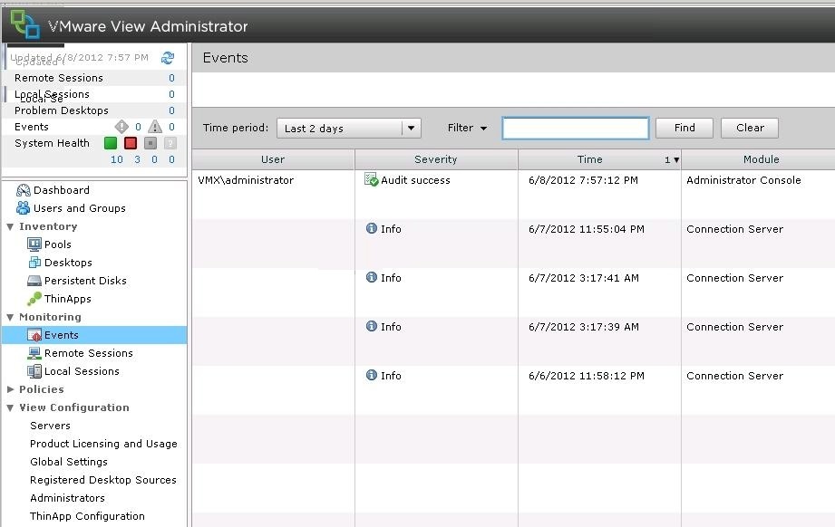Open ThinApps under Inventory
The width and height of the screenshot is (835, 527).
68,298
